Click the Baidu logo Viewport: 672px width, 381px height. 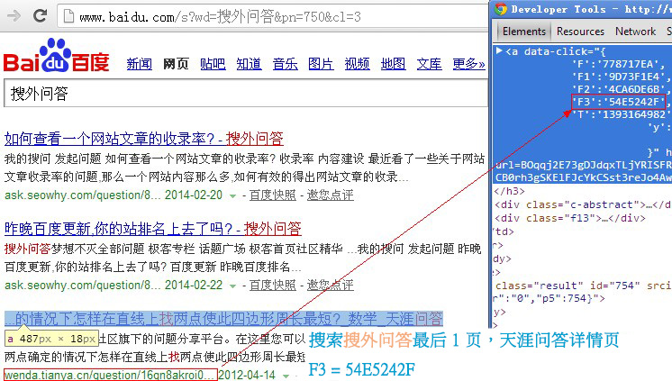click(x=56, y=56)
